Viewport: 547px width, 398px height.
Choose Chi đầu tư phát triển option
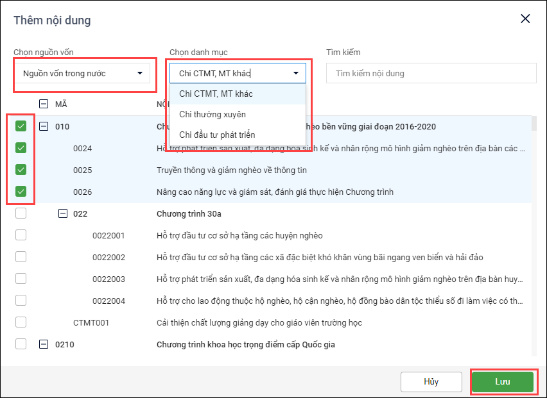217,135
